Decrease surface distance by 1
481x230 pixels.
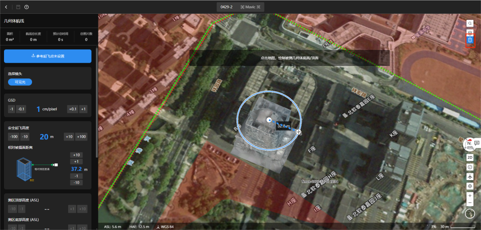(x=77, y=176)
